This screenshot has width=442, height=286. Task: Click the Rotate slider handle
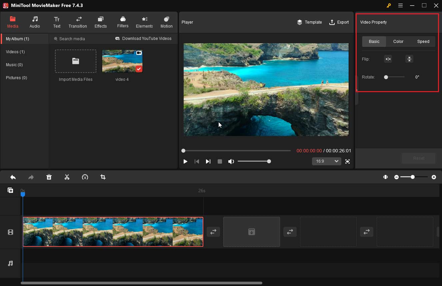pos(386,77)
